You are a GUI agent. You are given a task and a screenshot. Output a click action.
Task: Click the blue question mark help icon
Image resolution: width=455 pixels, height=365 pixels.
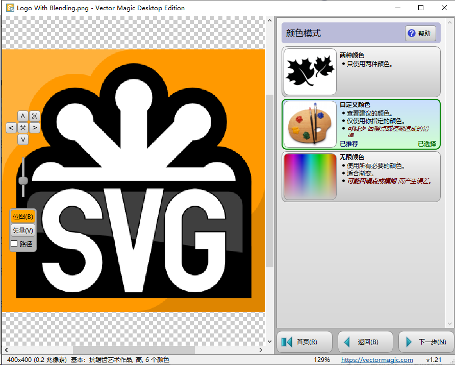[412, 33]
